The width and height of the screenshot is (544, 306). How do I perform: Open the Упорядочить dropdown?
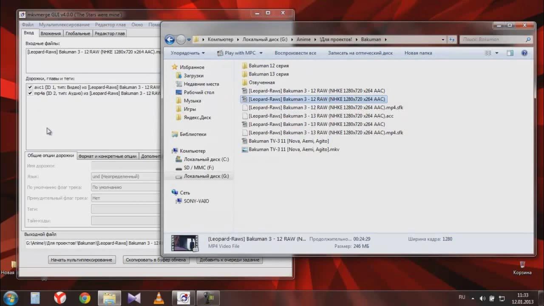click(187, 53)
